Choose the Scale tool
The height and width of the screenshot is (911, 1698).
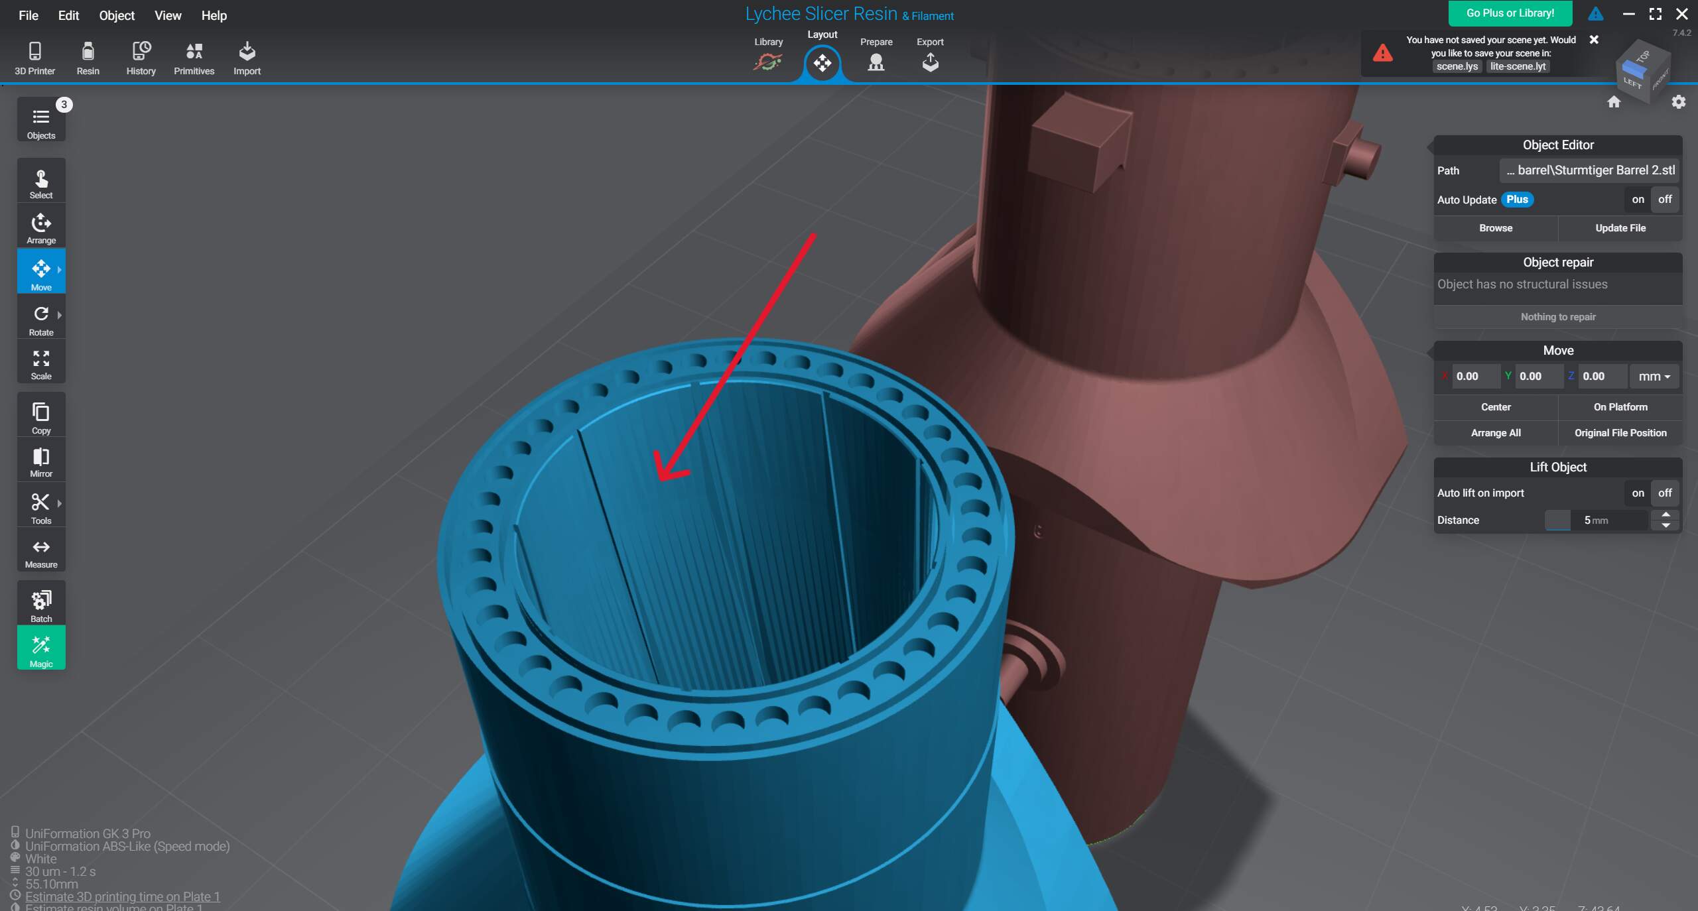pyautogui.click(x=41, y=364)
